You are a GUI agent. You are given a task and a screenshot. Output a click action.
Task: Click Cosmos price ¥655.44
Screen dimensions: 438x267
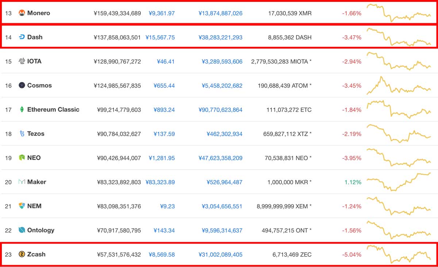tap(164, 86)
